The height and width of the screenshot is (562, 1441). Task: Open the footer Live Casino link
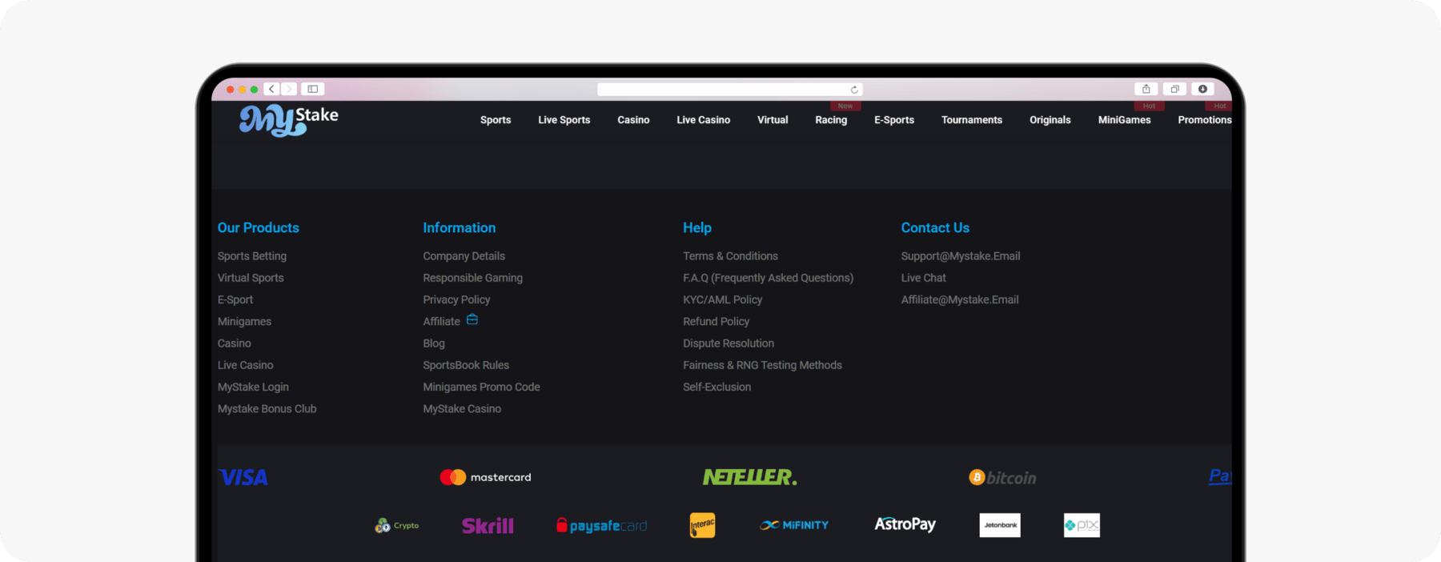click(x=246, y=365)
